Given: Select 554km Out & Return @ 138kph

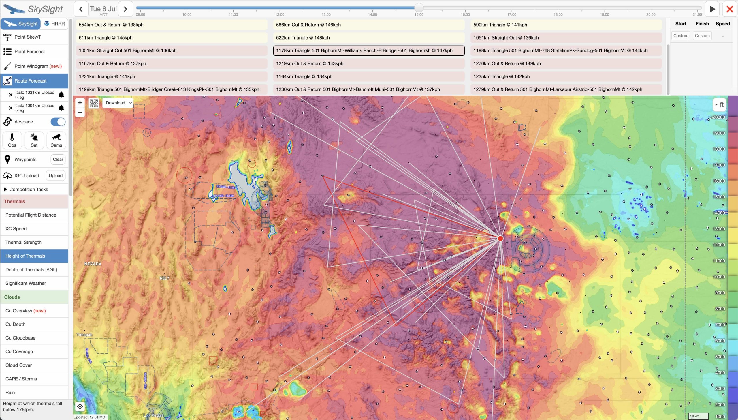Looking at the screenshot, I should pos(172,25).
